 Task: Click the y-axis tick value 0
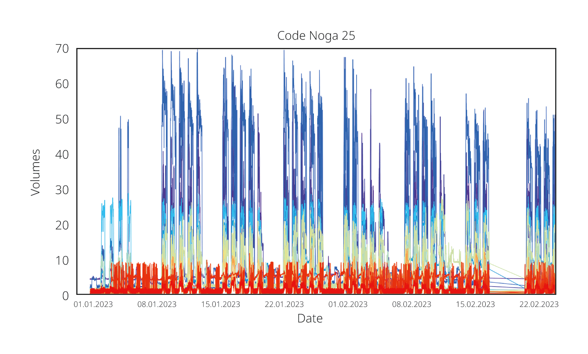(x=65, y=296)
